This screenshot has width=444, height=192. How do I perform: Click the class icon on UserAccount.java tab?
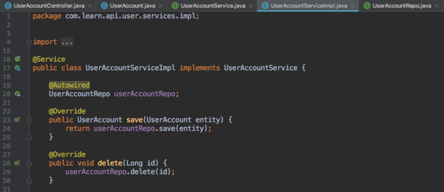(x=104, y=6)
